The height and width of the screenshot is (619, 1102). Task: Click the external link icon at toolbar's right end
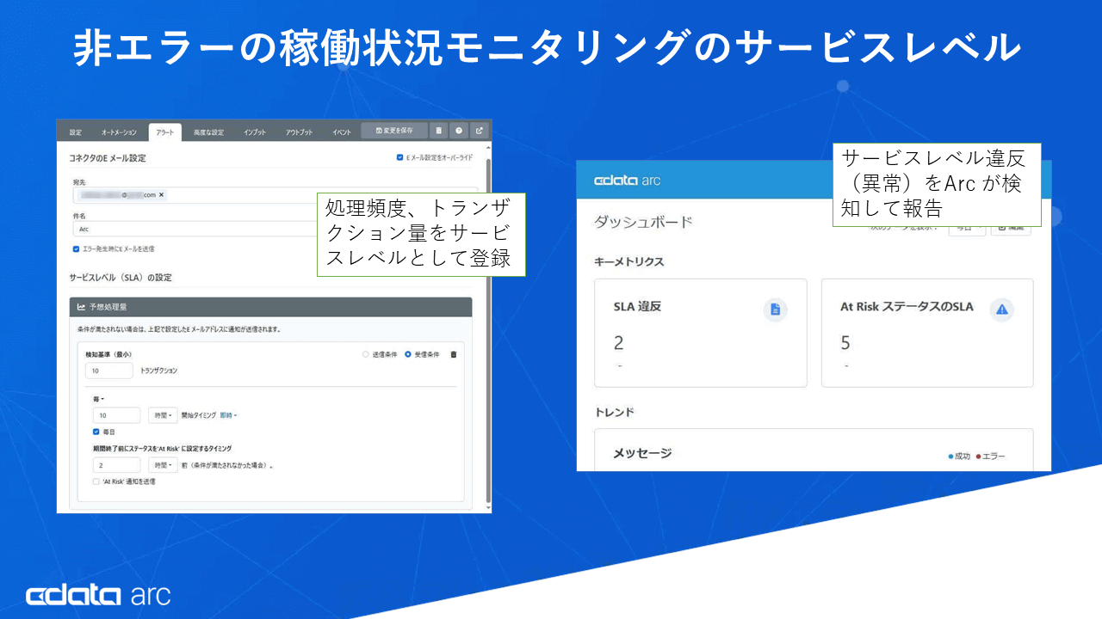coord(478,131)
